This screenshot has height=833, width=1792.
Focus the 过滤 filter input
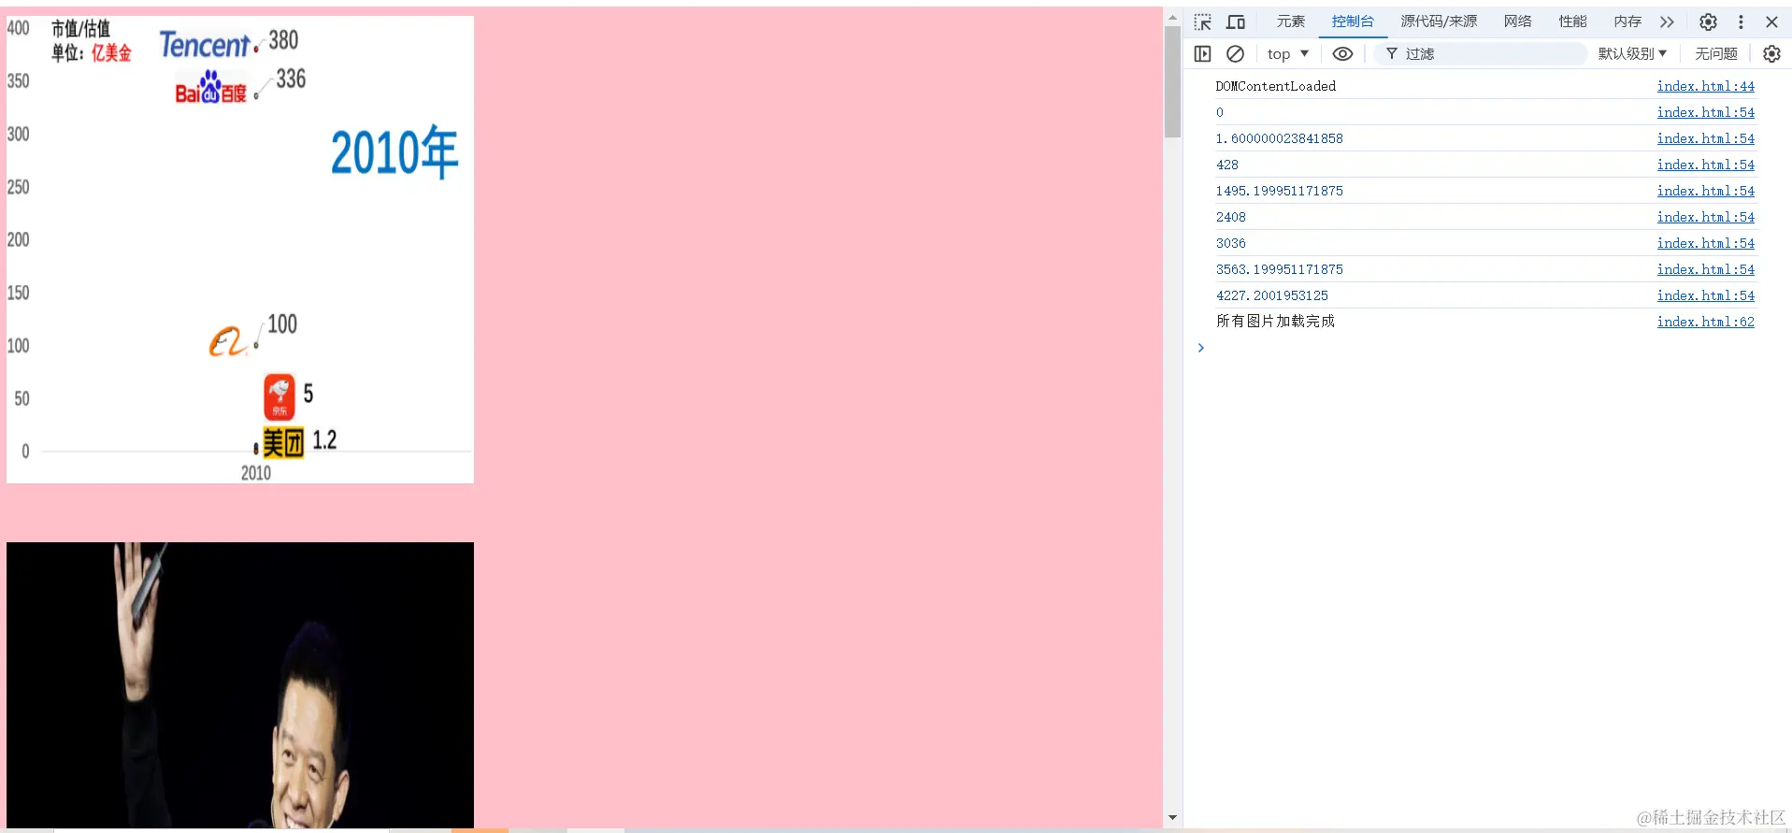click(1482, 54)
